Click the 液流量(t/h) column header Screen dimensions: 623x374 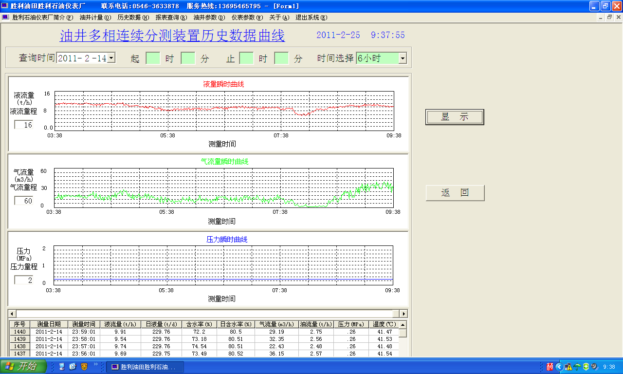click(x=120, y=324)
